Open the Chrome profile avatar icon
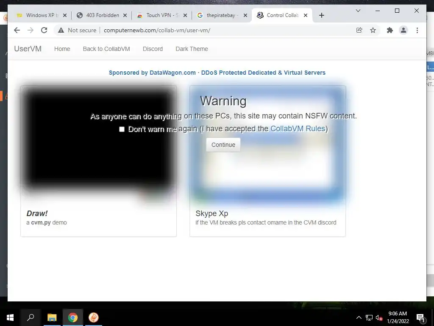The width and height of the screenshot is (434, 326). pos(403,30)
